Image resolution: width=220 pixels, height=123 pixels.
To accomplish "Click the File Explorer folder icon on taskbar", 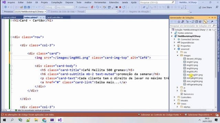I will point(36,120).
